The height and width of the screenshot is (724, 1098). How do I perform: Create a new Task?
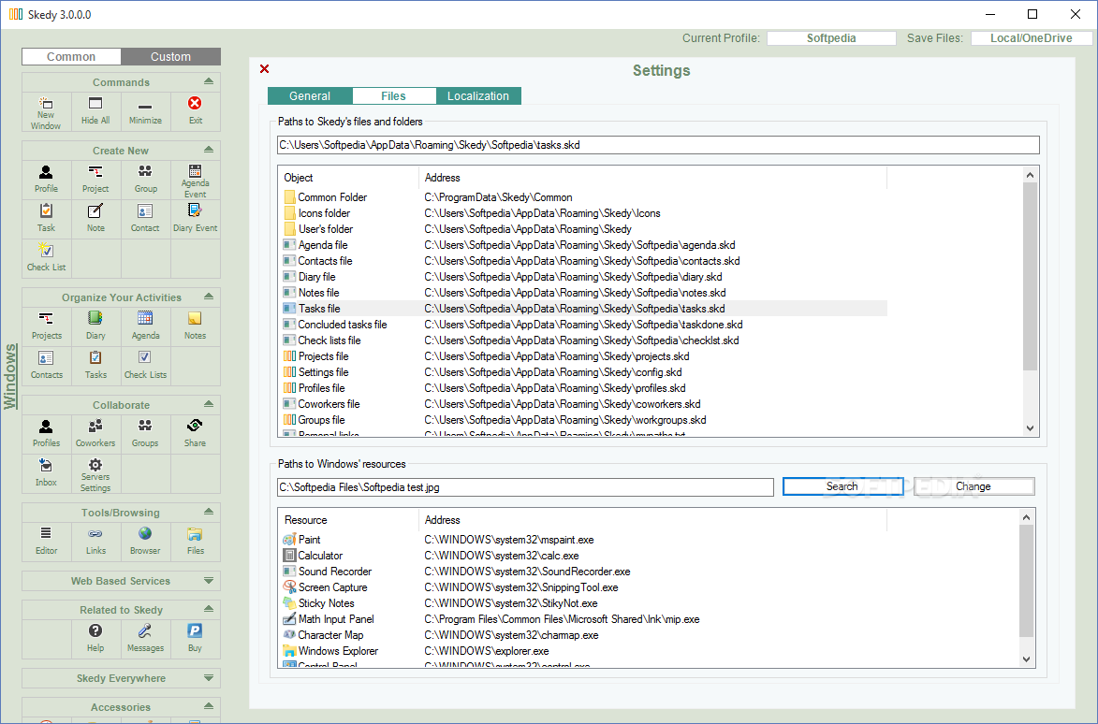[46, 219]
